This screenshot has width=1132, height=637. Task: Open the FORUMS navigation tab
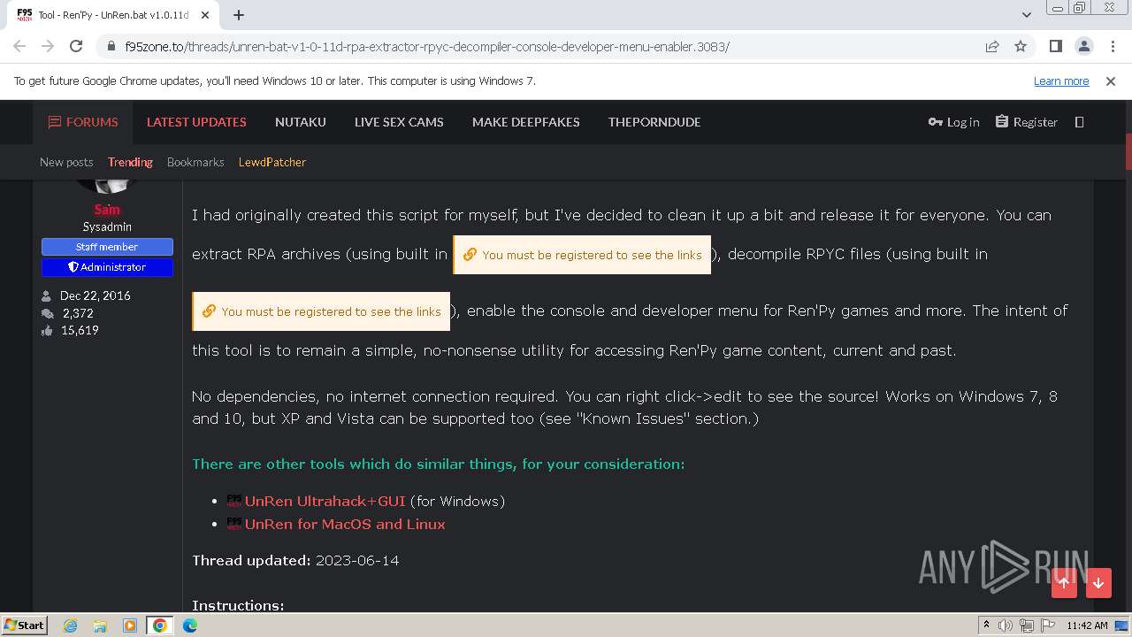point(83,122)
